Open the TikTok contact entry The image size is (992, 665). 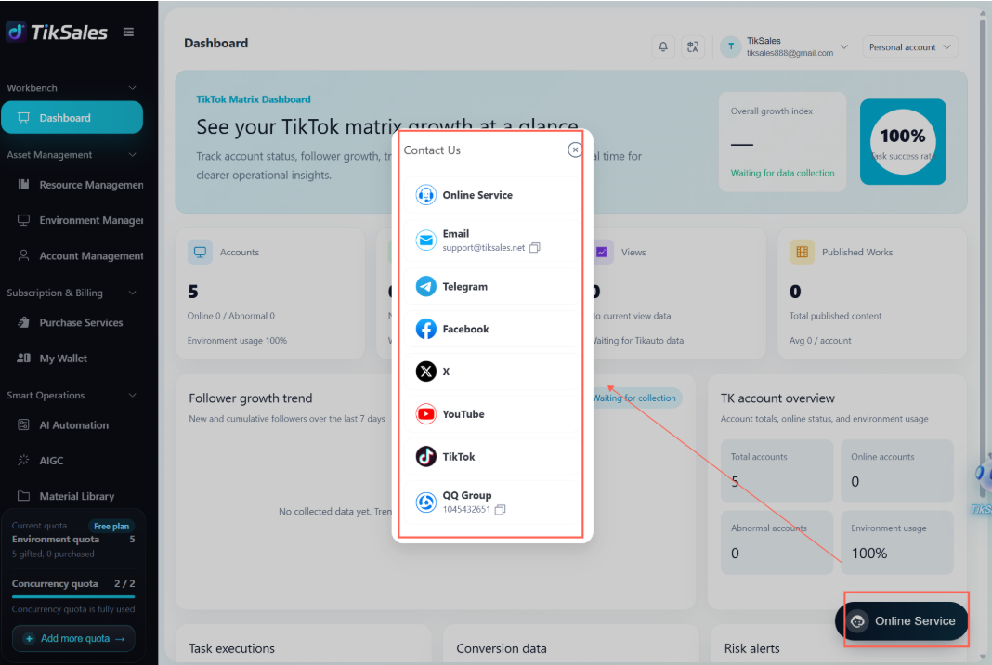coord(491,456)
